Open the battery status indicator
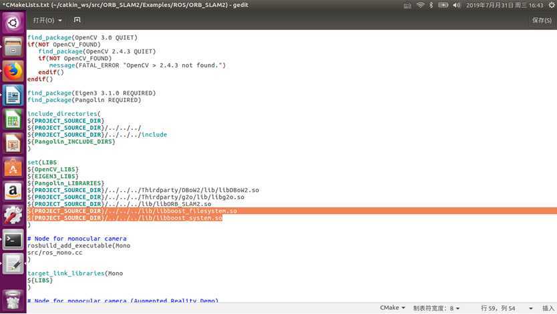 [x=443, y=5]
